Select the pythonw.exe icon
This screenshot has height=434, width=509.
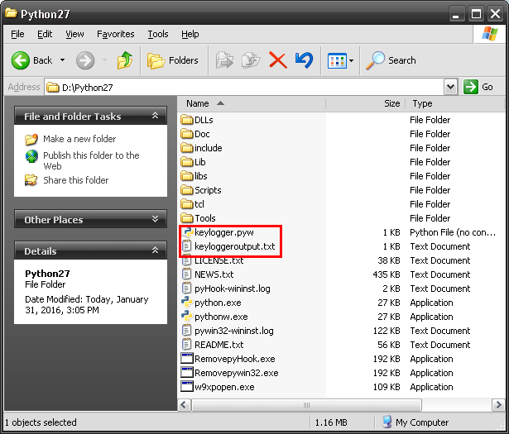tap(187, 317)
